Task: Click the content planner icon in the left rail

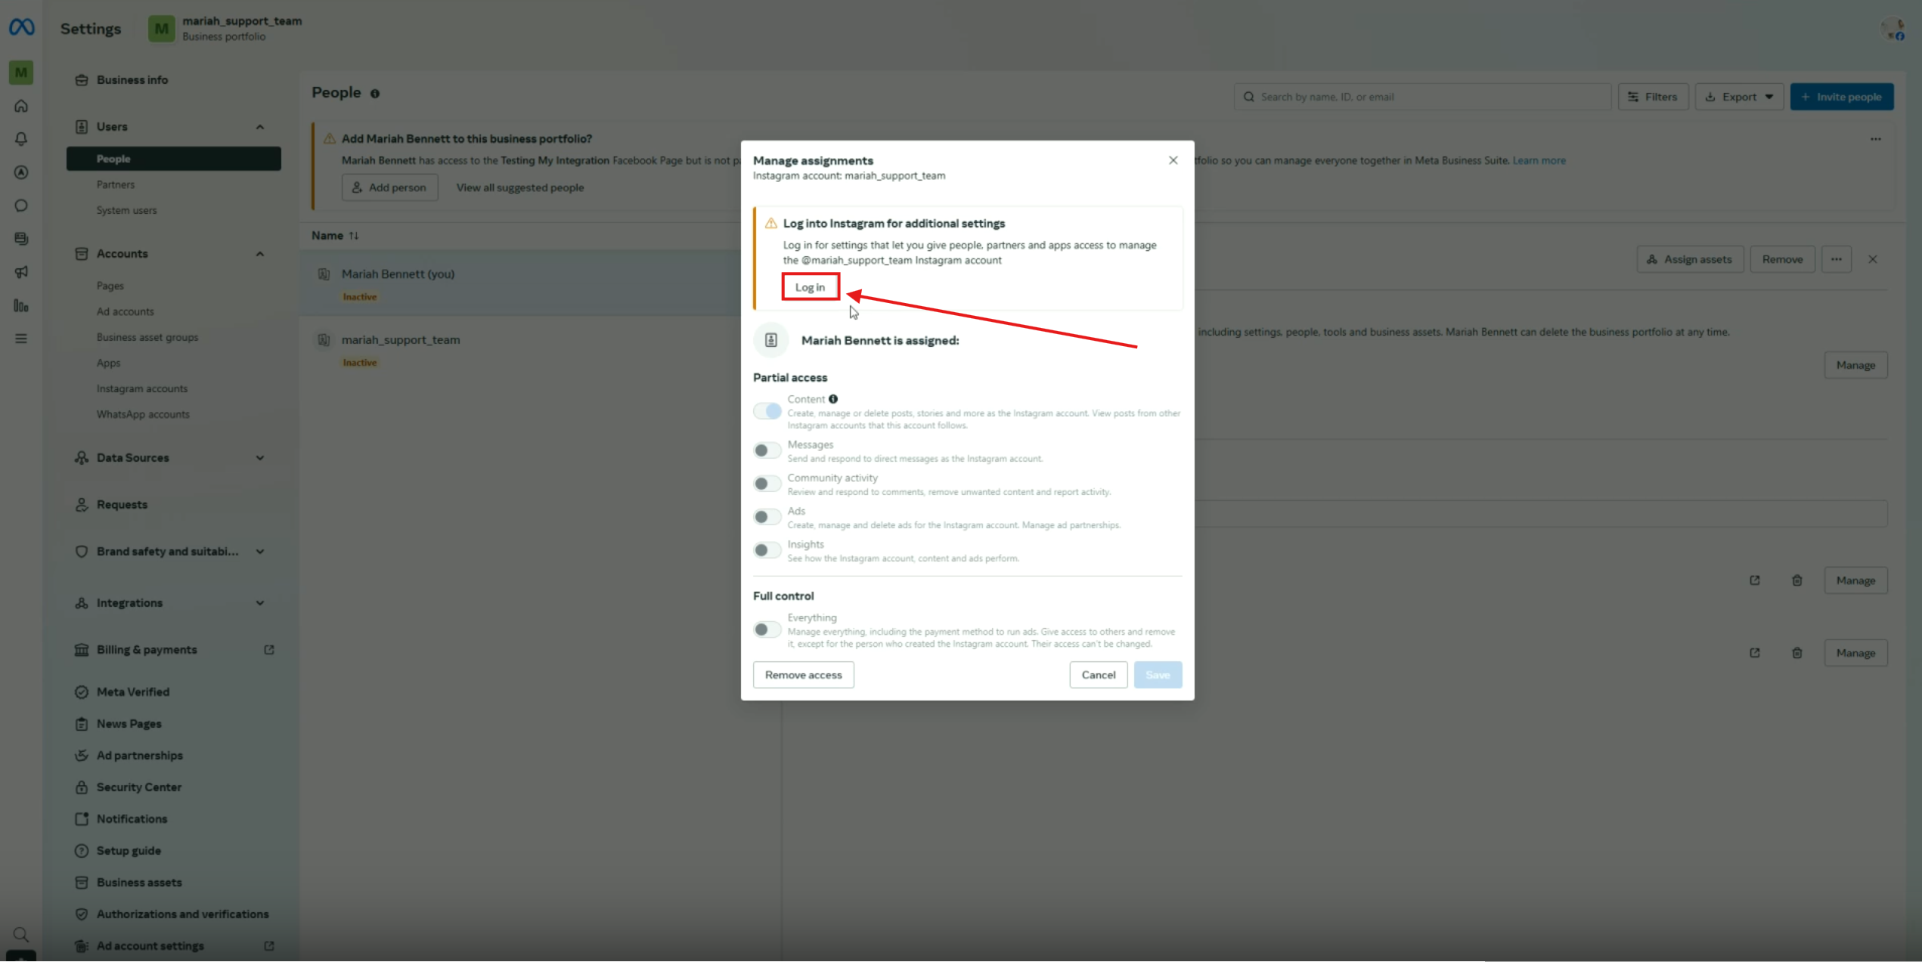Action: tap(21, 239)
